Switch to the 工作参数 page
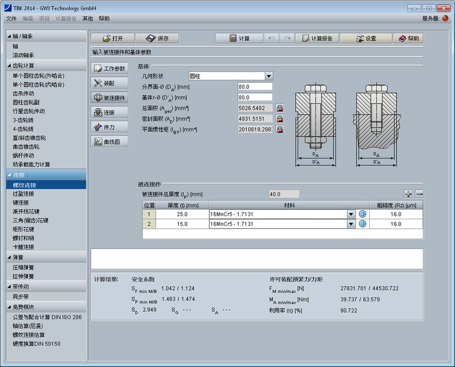This screenshot has height=367, width=455. click(110, 69)
